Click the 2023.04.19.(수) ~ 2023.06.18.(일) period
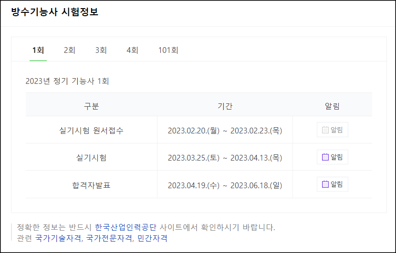The height and width of the screenshot is (253, 396). pos(225,185)
